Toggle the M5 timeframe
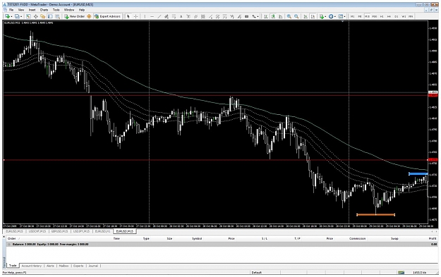The image size is (441, 277). (x=360, y=16)
